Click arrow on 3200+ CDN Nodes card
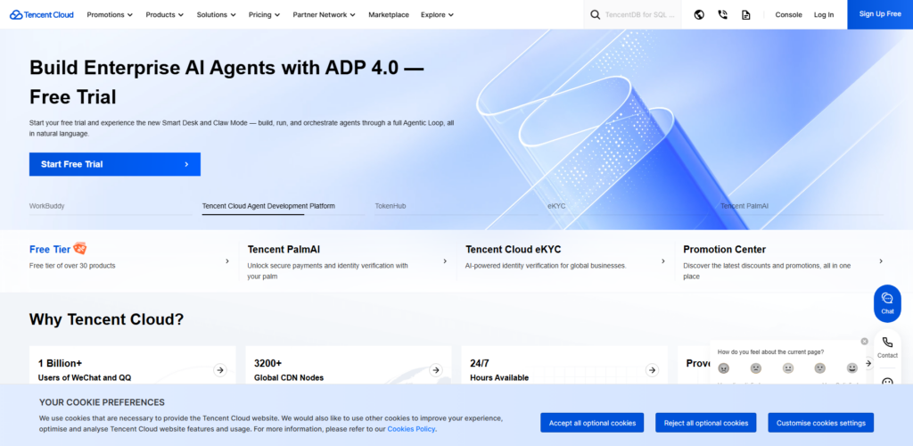 [435, 369]
